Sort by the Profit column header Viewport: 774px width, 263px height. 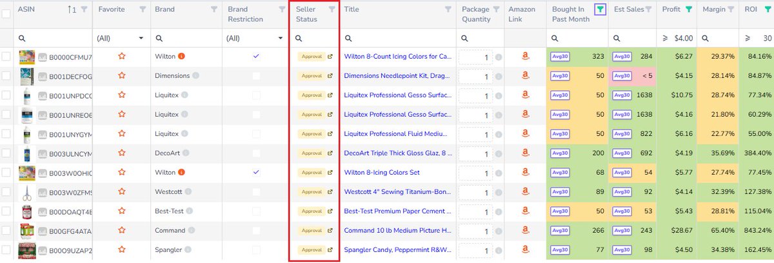(x=672, y=10)
